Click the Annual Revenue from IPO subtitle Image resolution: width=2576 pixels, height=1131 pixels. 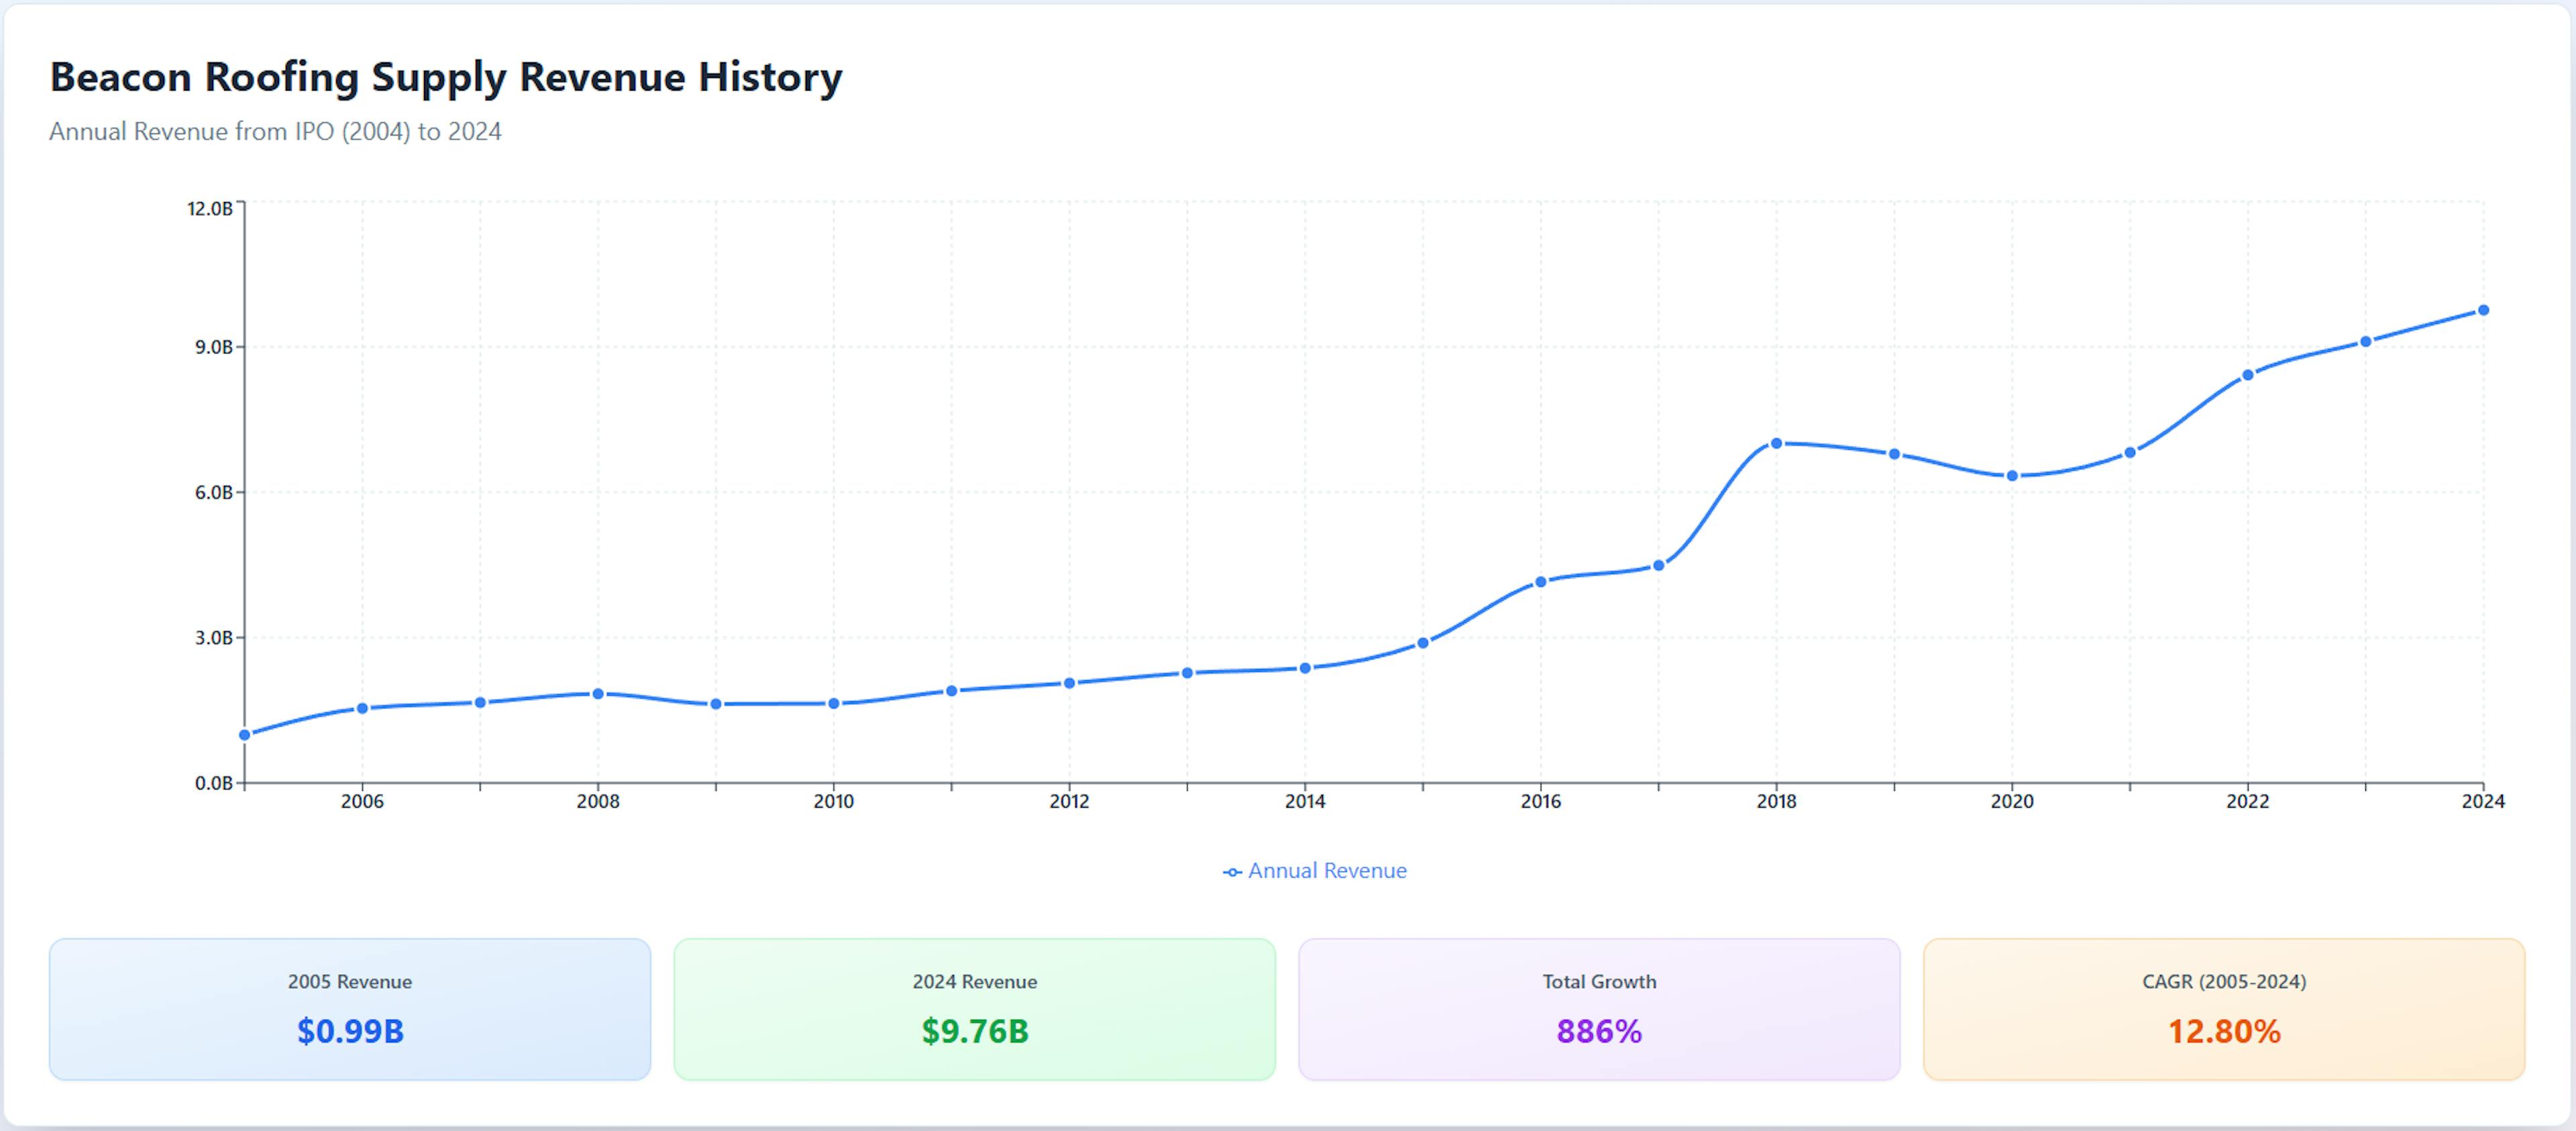(x=275, y=132)
